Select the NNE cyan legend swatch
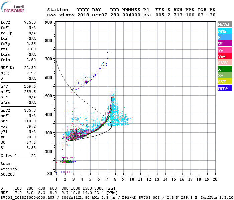234x200 pixels. pyautogui.click(x=225, y=31)
